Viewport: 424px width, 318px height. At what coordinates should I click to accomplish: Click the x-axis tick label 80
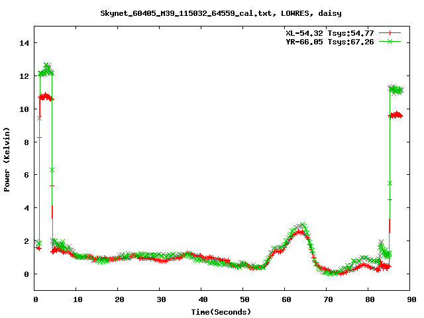tap(370, 299)
